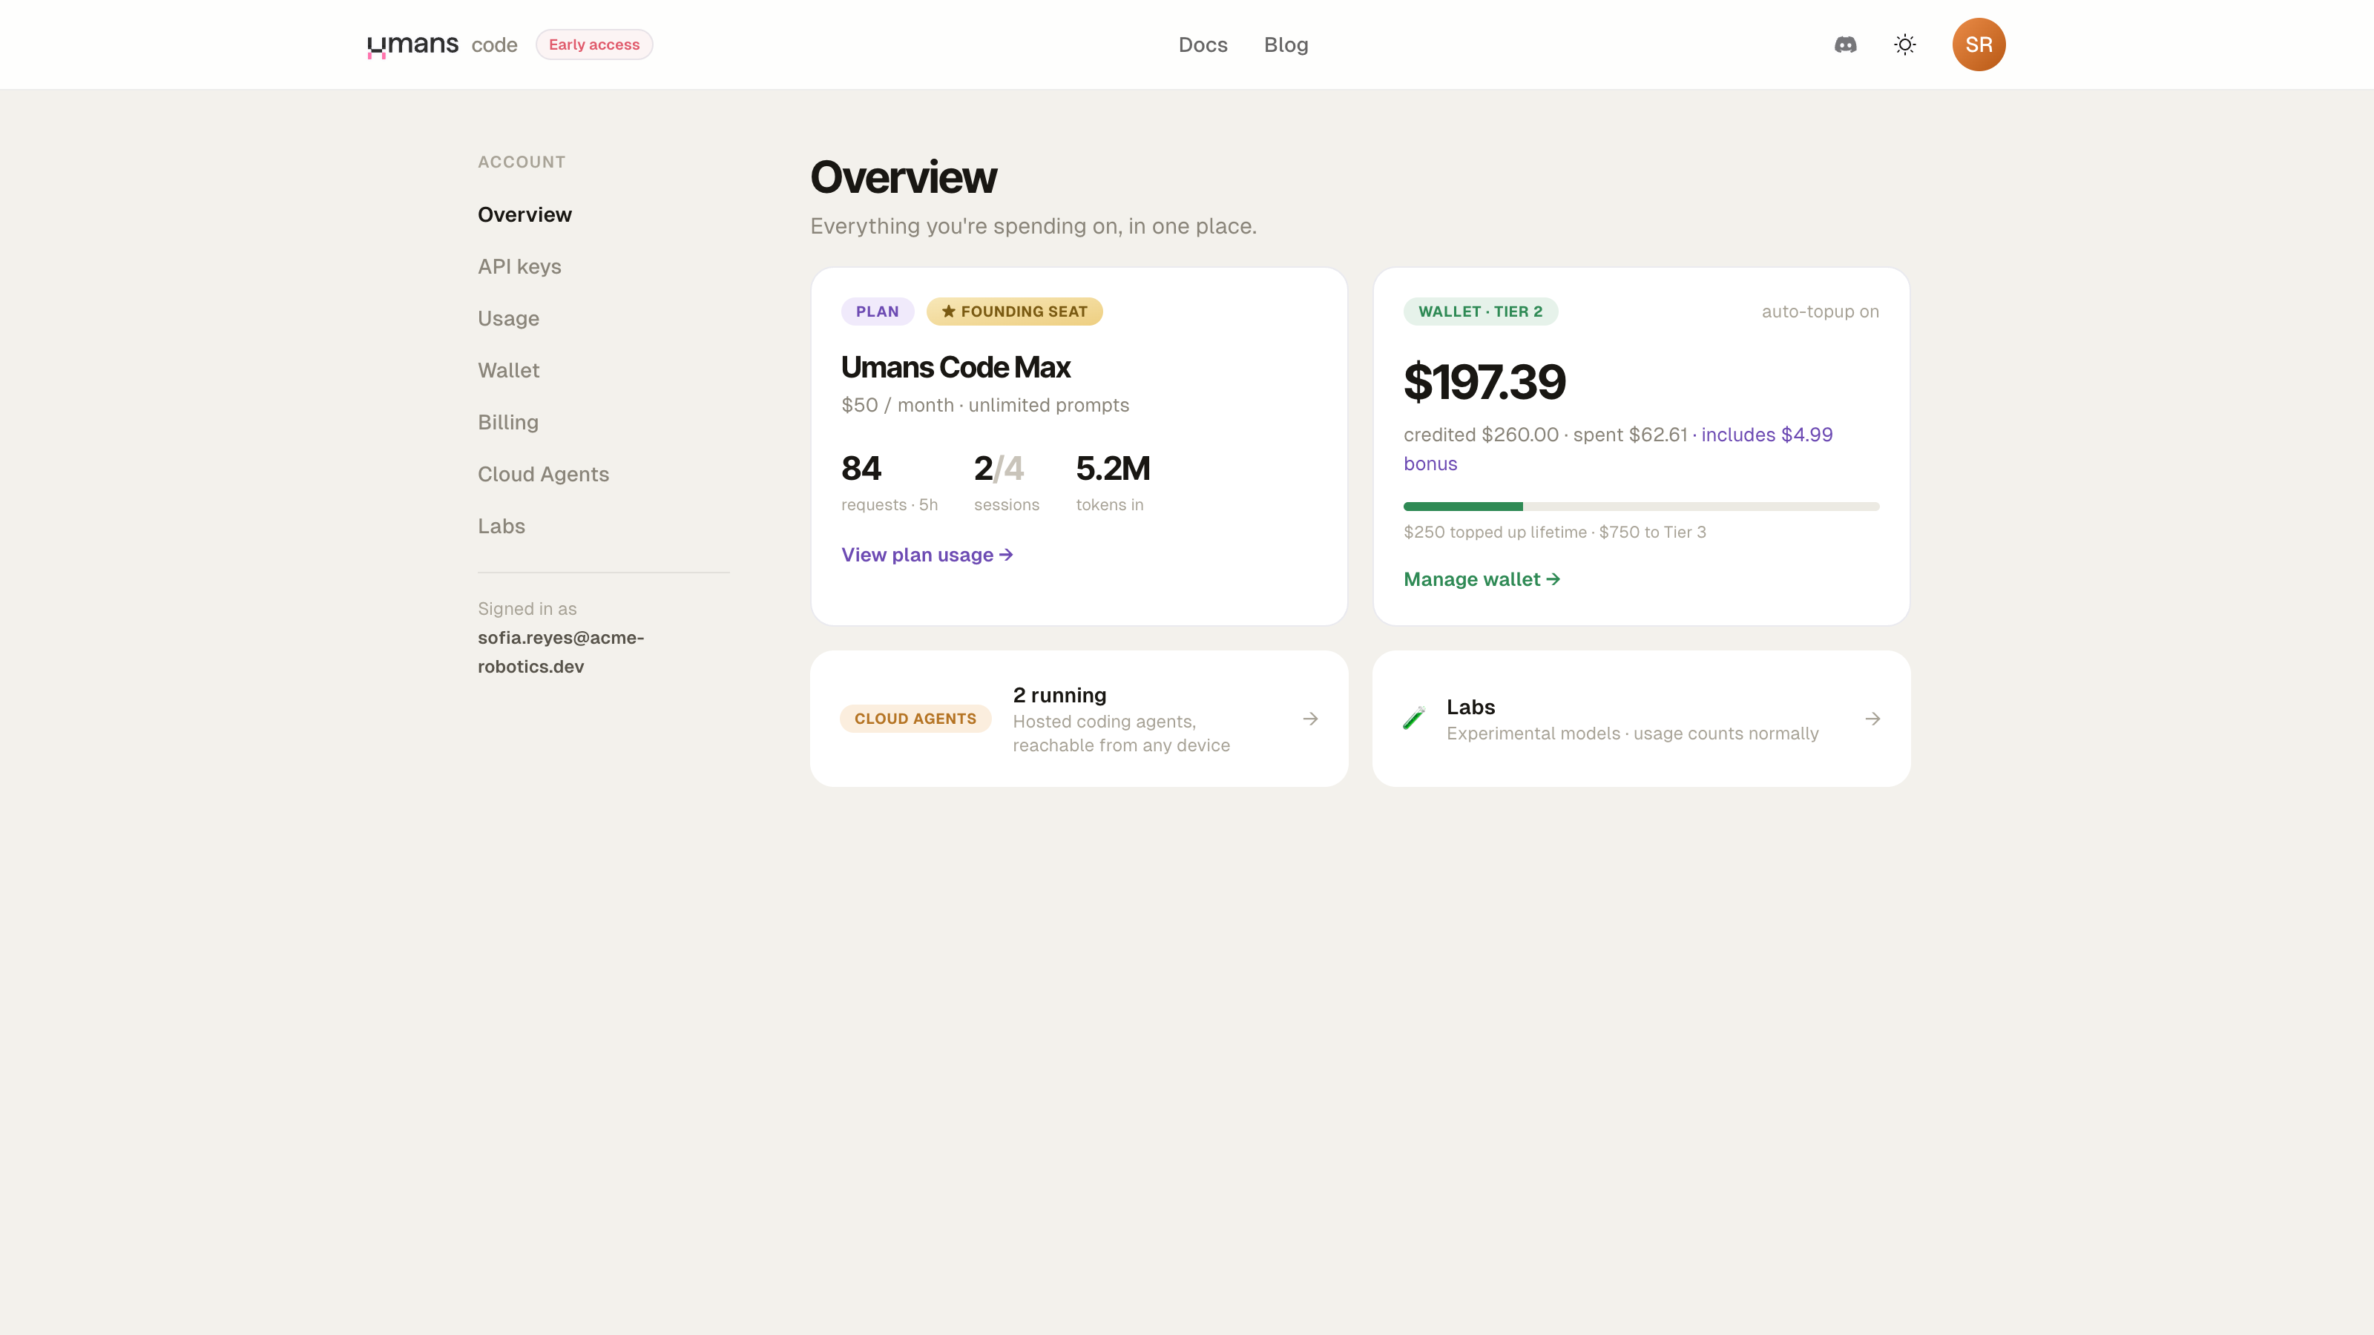Click the includes $4.99 bonus link

tap(1618, 449)
